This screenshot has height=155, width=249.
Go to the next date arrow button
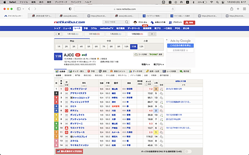pos(153,34)
